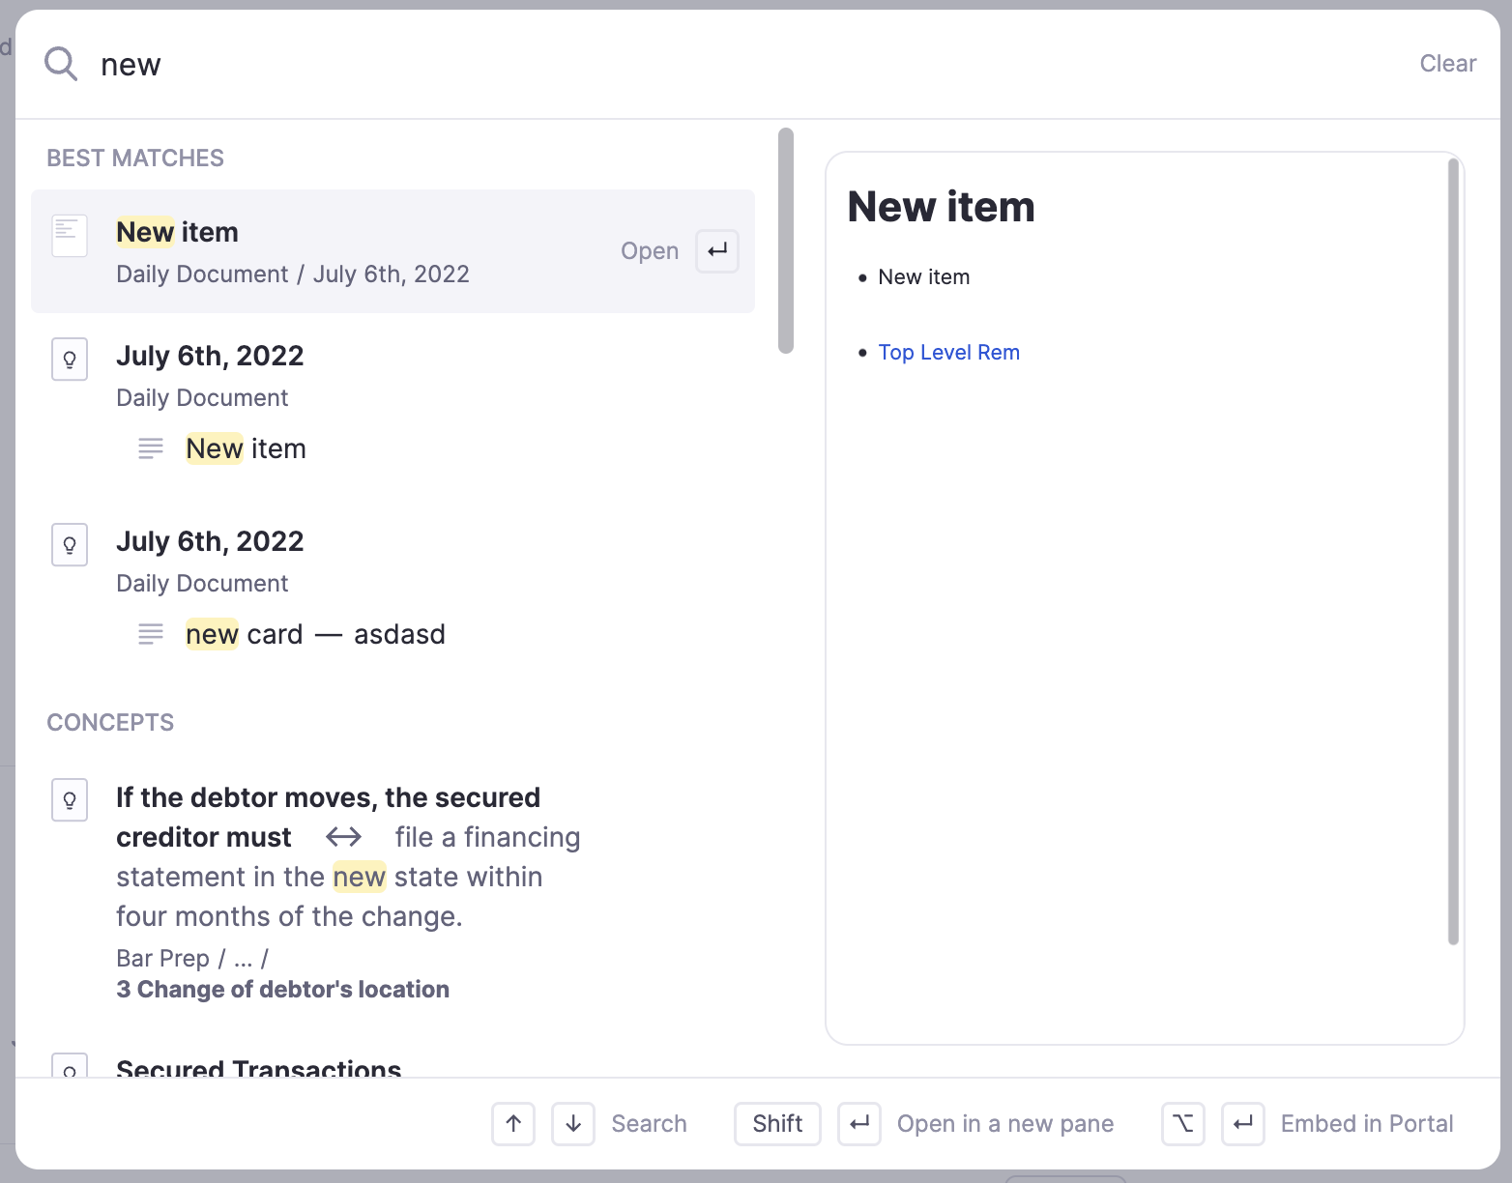Click document icon beside New item result
Screen dimensions: 1512x1183
click(70, 236)
